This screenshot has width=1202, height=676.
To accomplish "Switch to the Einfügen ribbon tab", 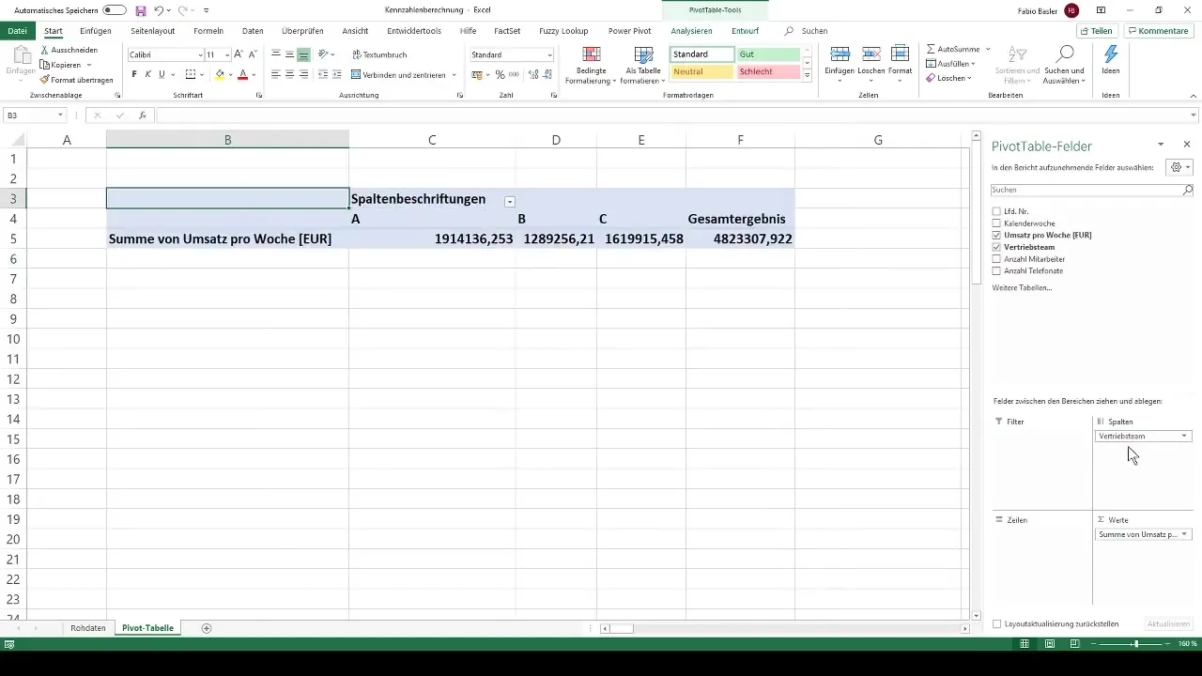I will click(x=96, y=31).
